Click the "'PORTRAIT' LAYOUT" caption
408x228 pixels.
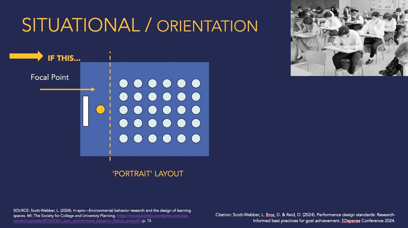(148, 174)
